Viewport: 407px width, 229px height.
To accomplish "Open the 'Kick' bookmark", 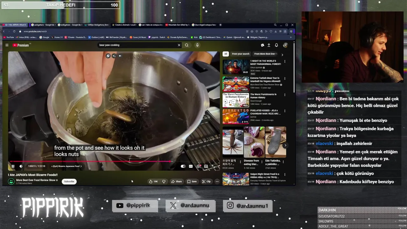I will pos(194,37).
